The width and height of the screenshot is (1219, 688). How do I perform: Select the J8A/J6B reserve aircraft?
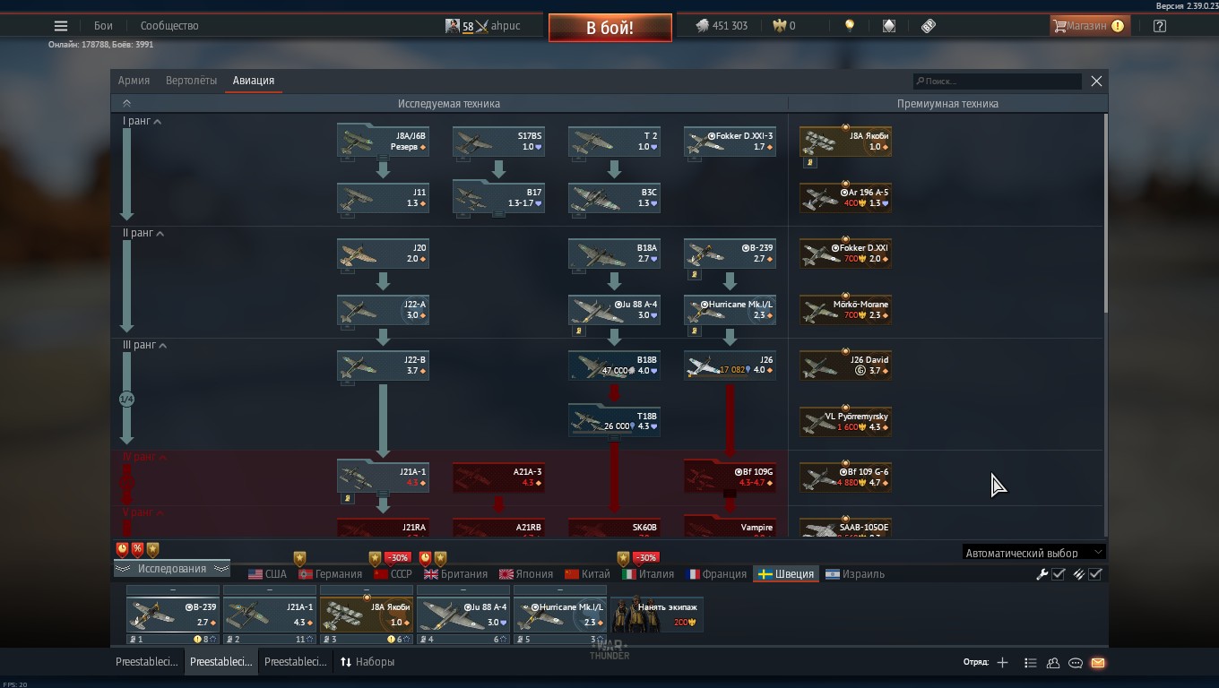pos(383,141)
